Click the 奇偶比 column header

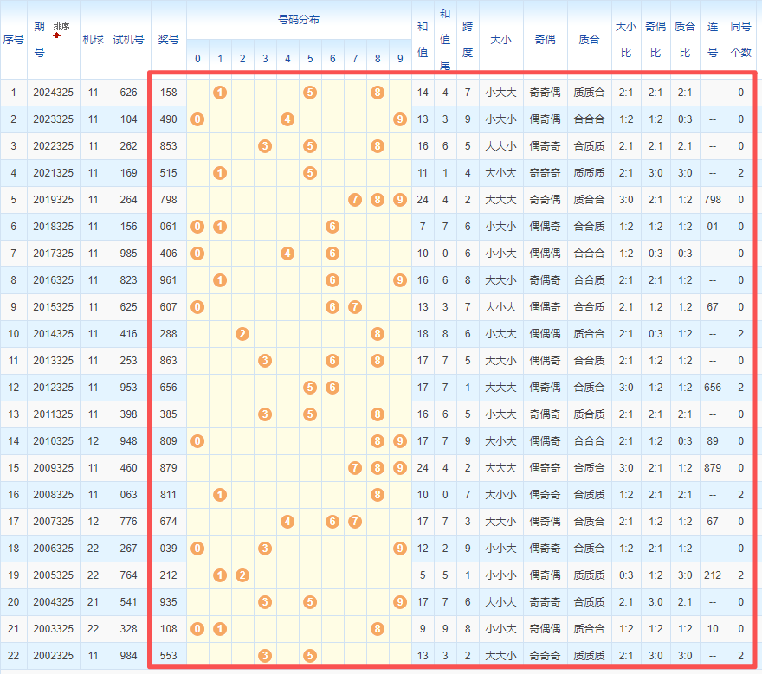pos(655,39)
